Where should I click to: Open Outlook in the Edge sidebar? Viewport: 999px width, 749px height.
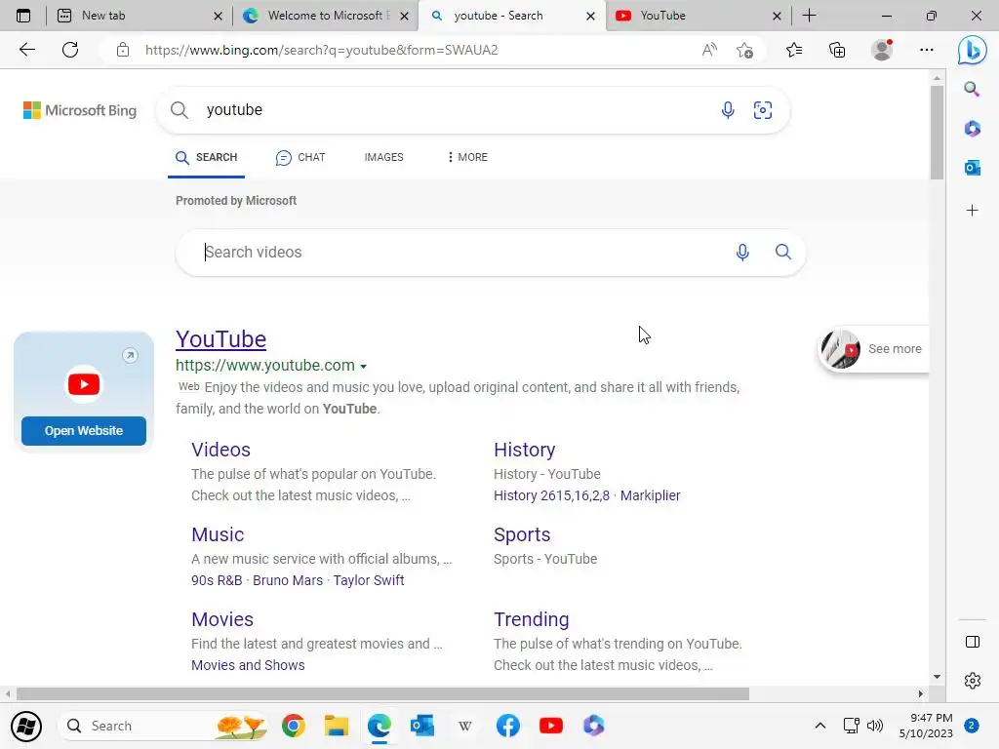(x=973, y=168)
